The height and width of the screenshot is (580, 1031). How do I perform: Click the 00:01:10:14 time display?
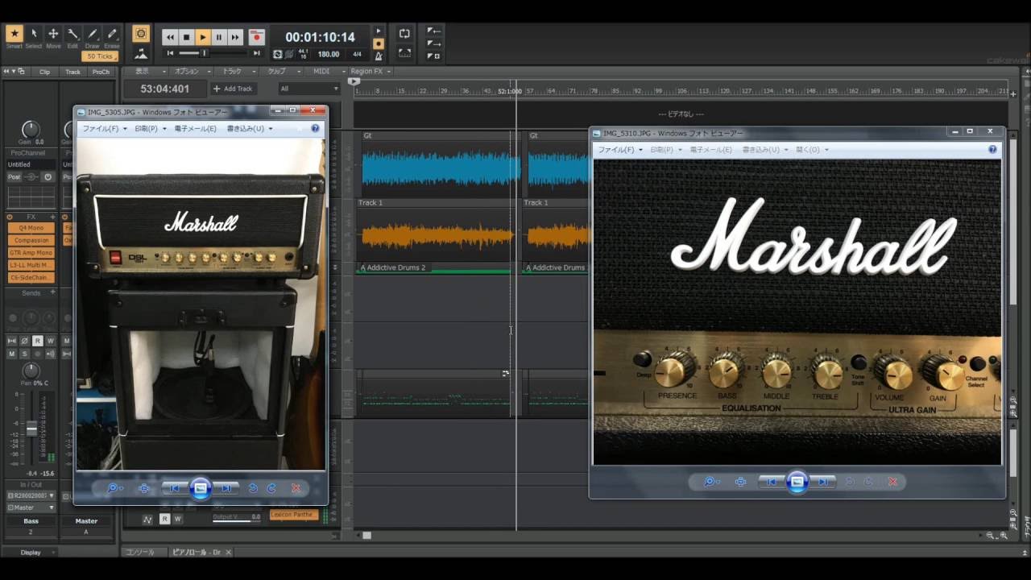click(x=320, y=37)
